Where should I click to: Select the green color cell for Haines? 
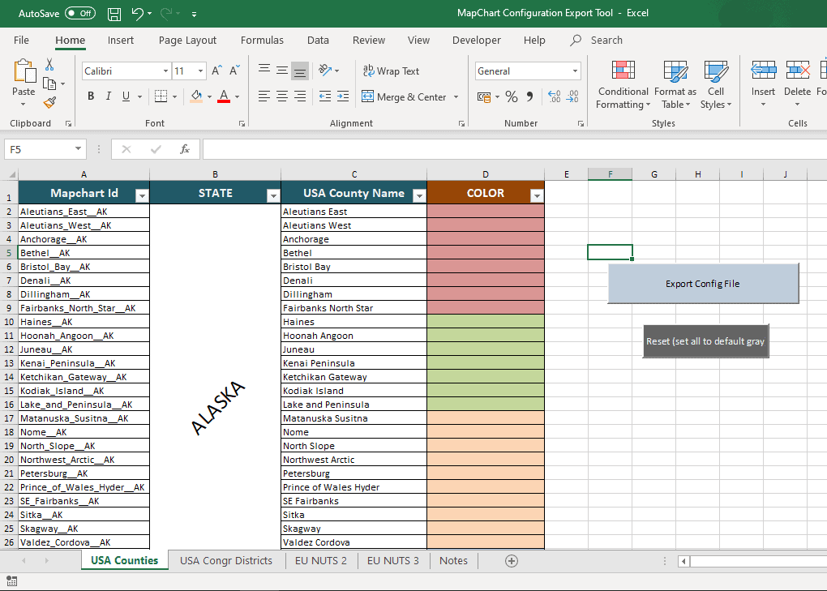pyautogui.click(x=486, y=322)
